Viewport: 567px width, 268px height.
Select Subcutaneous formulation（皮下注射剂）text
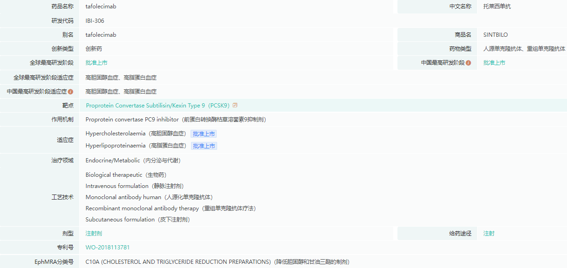pos(138,220)
